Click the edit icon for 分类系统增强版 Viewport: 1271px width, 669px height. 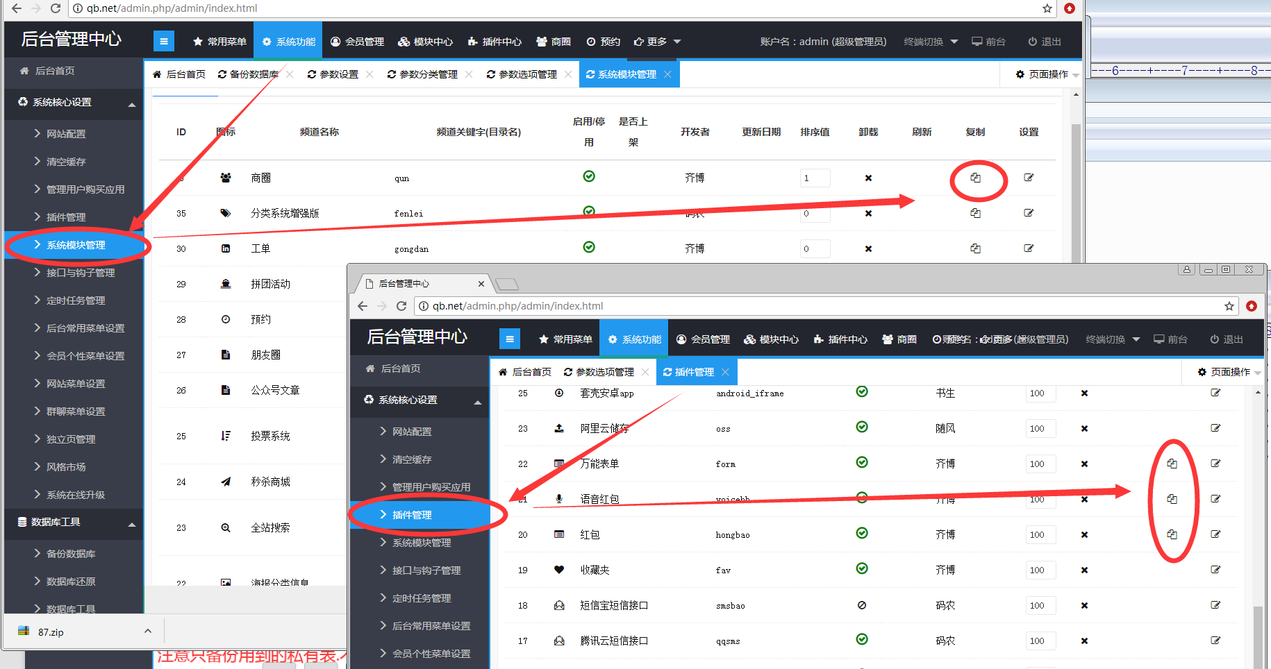pyautogui.click(x=1029, y=213)
